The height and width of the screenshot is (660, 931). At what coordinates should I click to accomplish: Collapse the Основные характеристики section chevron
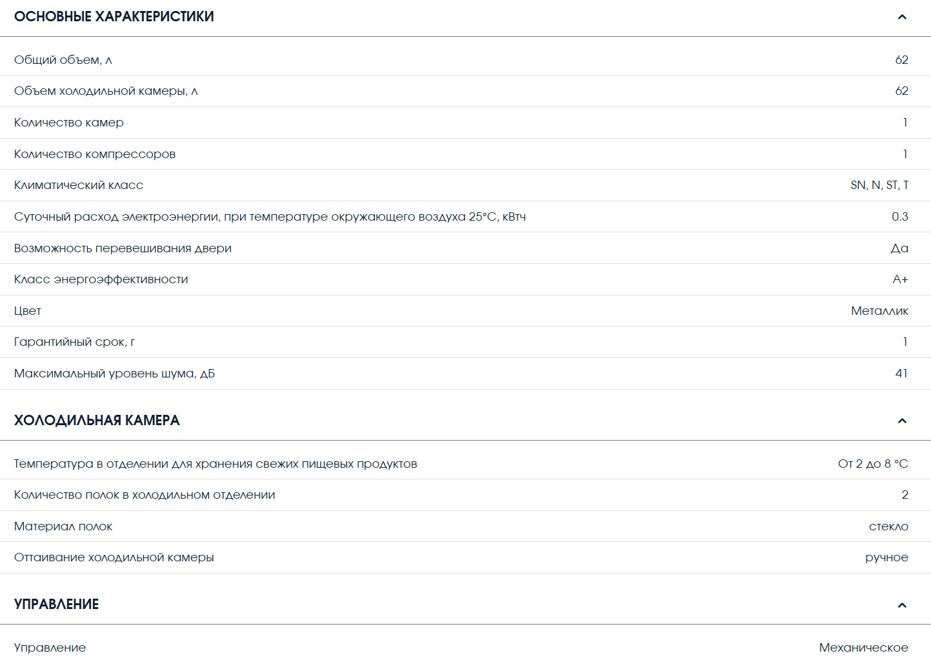(902, 17)
